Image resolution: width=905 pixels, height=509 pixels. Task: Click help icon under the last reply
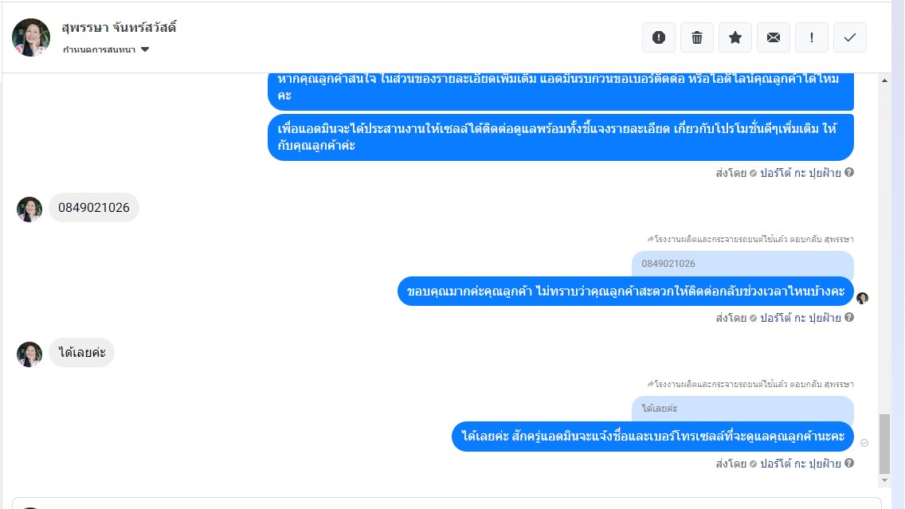coord(849,463)
